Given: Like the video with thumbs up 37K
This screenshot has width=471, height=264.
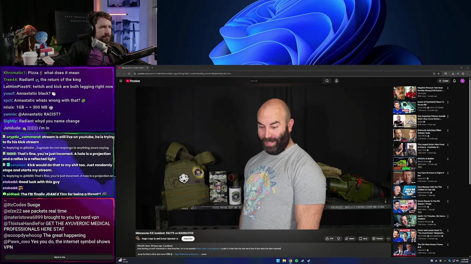Looking at the screenshot, I should pos(329,239).
